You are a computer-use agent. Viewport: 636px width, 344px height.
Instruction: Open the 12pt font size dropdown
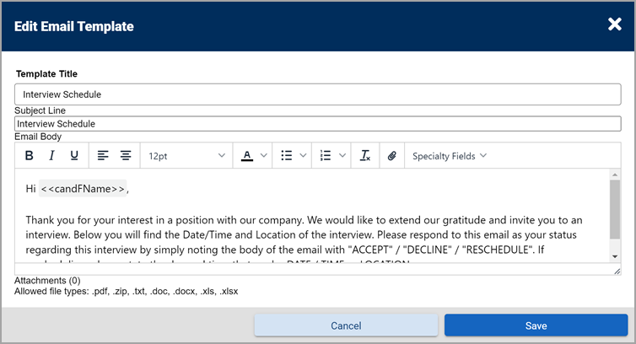point(186,156)
